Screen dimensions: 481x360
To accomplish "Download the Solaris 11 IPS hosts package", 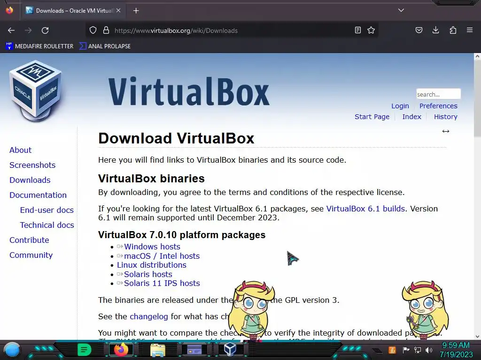I will point(162,284).
